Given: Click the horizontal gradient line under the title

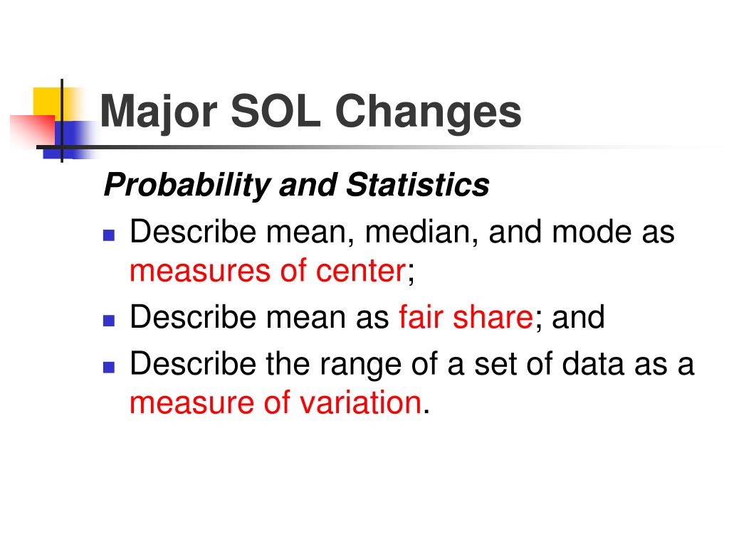Looking at the screenshot, I should coord(372,147).
